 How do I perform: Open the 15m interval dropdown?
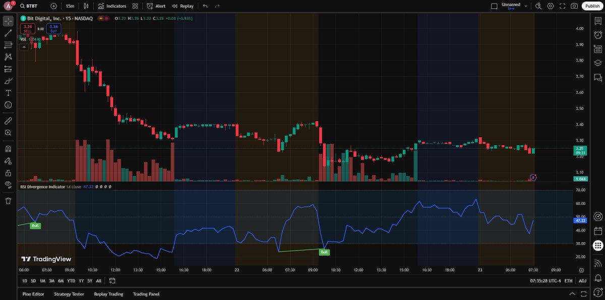[x=70, y=6]
